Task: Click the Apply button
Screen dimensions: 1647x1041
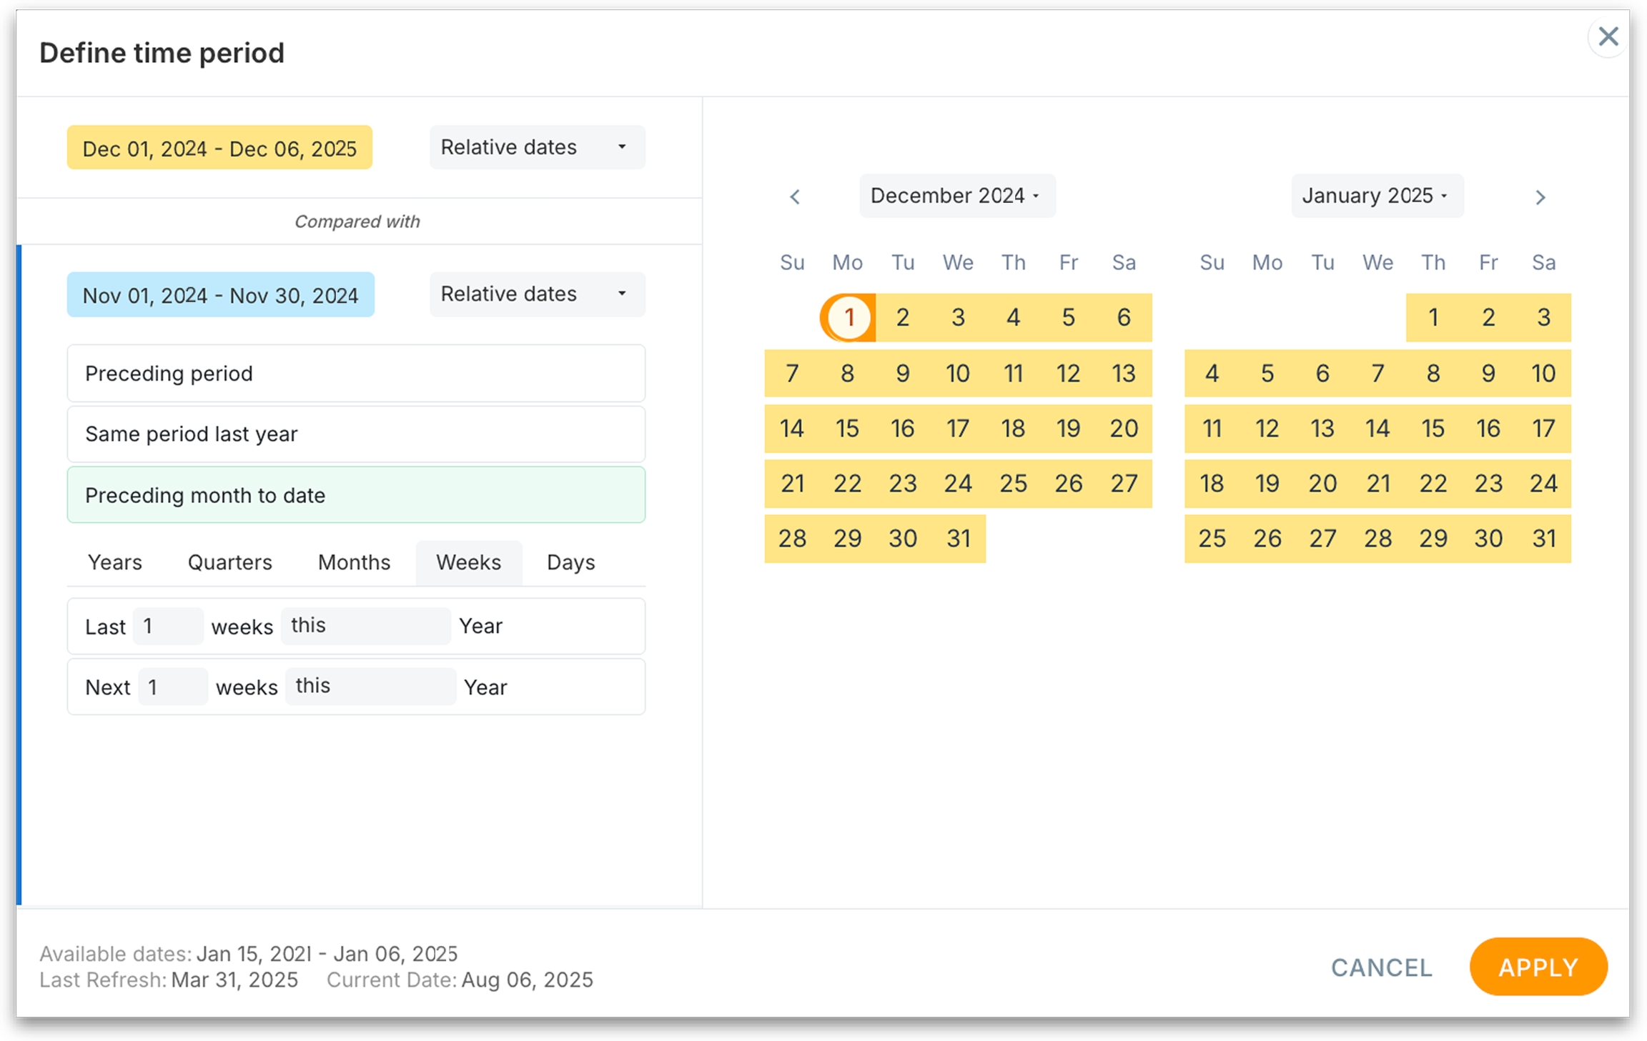Action: click(1538, 967)
